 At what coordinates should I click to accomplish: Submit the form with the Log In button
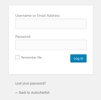point(78,58)
